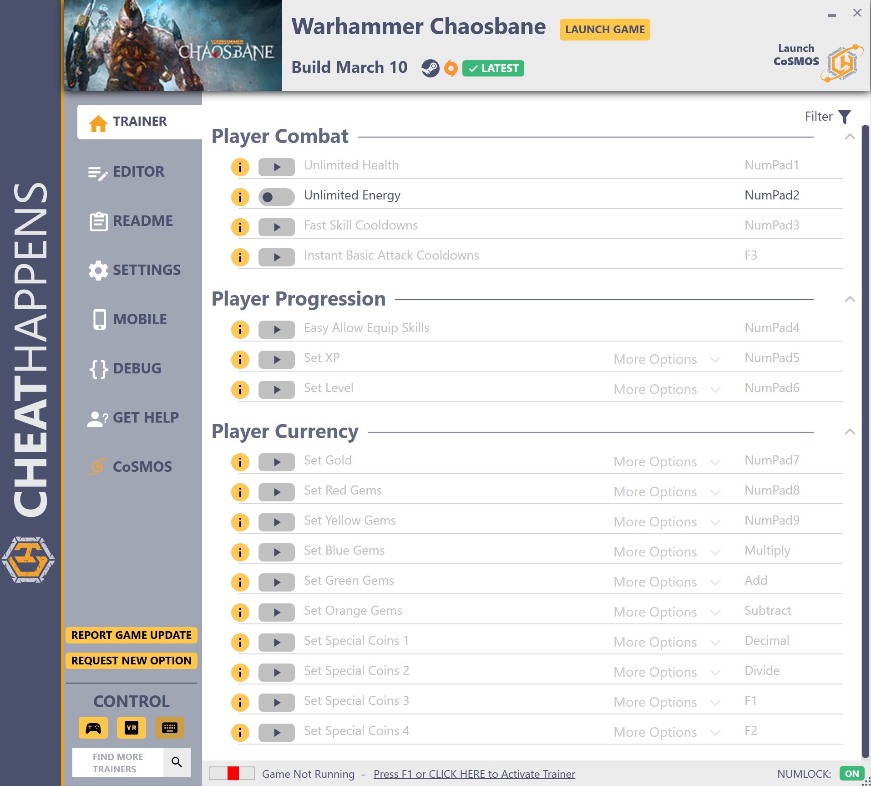Toggle Unlimited Energy switch
871x786 pixels.
[277, 197]
